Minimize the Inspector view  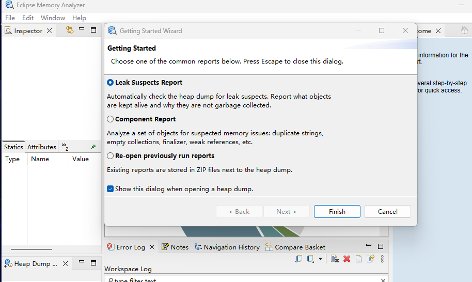pos(82,29)
